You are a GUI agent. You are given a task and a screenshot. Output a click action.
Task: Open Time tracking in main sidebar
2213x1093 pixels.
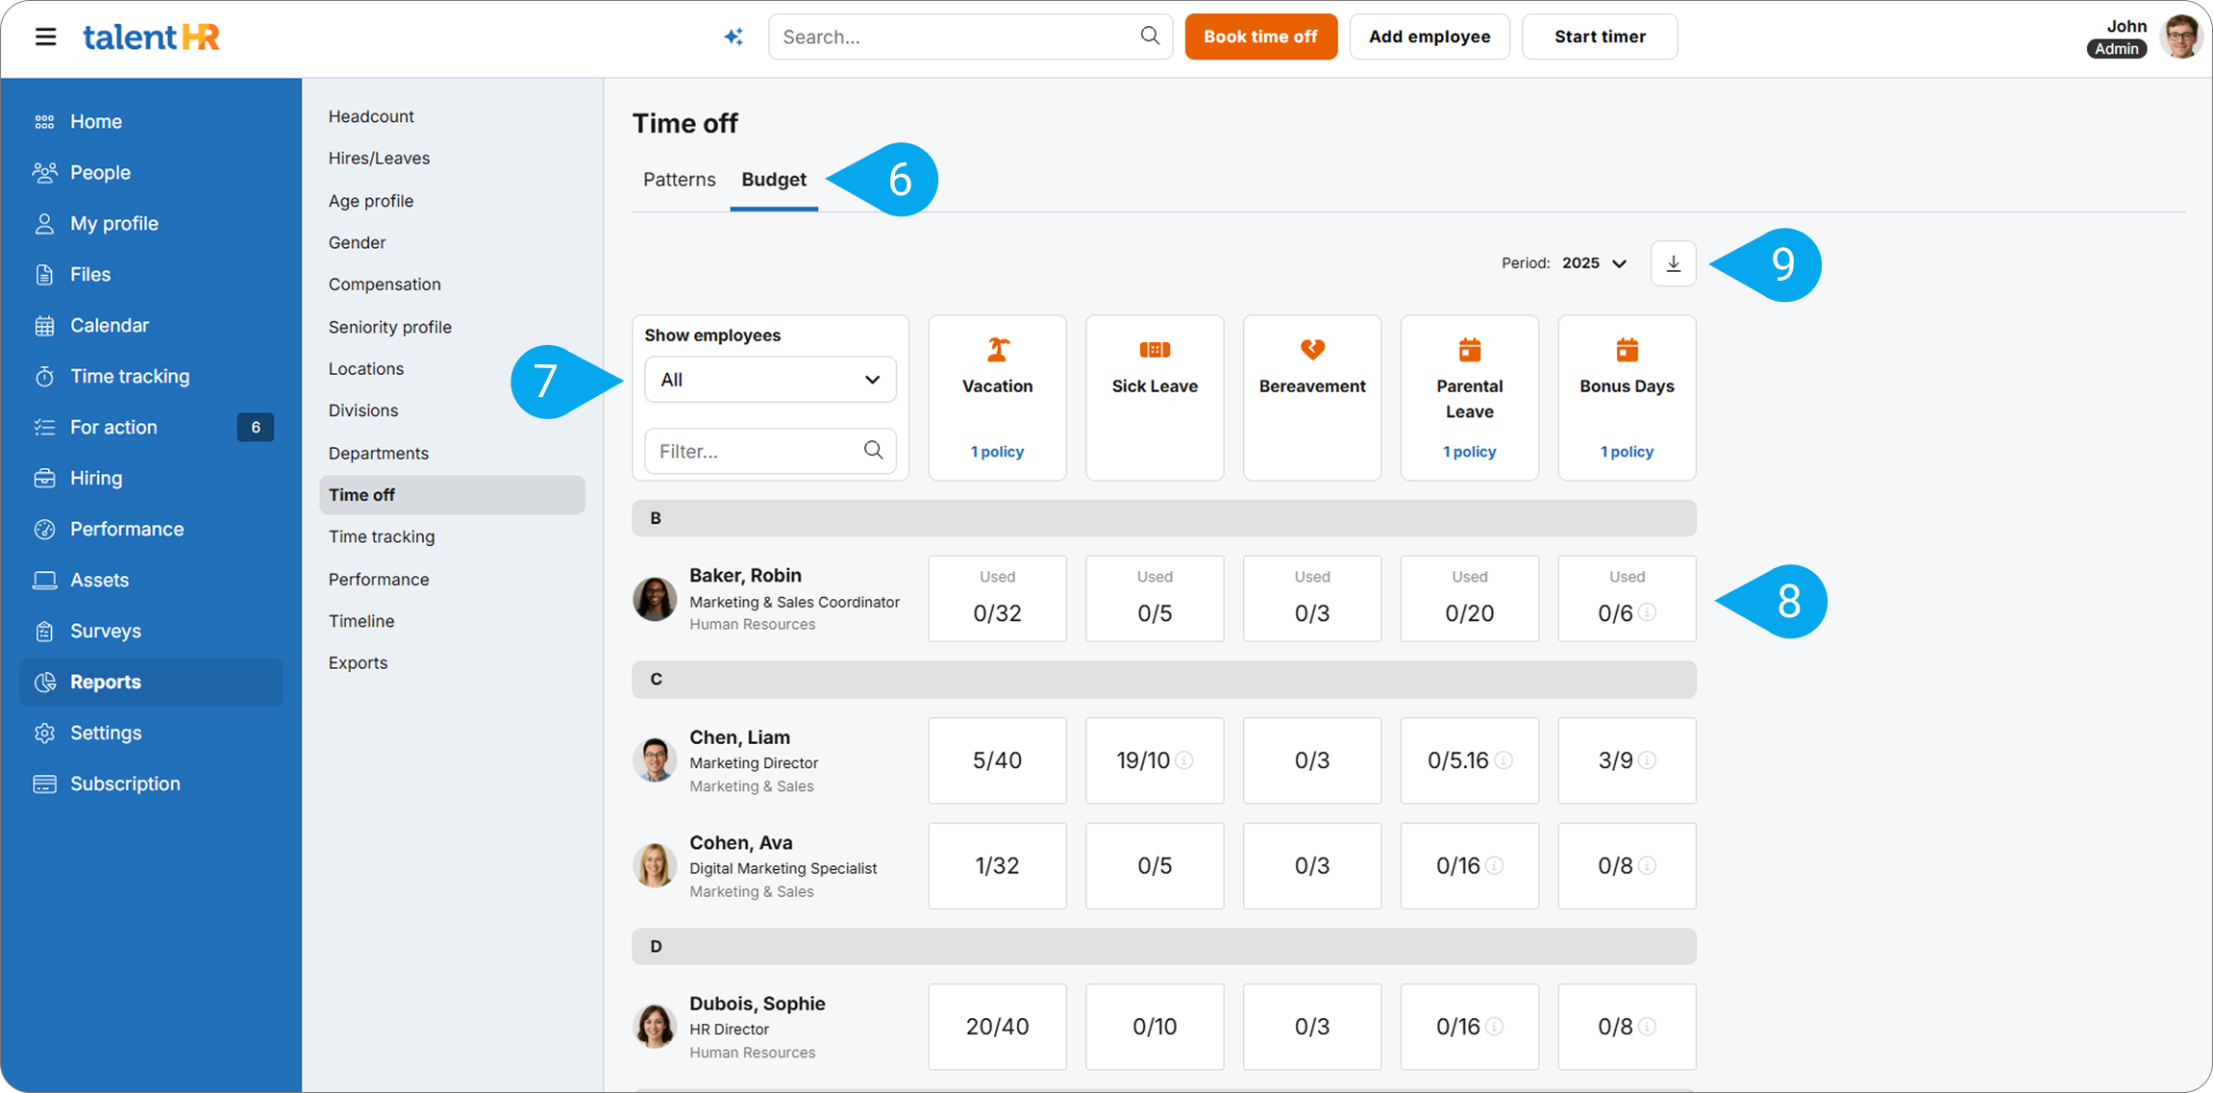click(129, 376)
